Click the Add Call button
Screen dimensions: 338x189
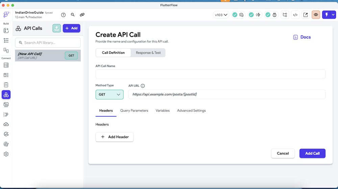pyautogui.click(x=312, y=153)
